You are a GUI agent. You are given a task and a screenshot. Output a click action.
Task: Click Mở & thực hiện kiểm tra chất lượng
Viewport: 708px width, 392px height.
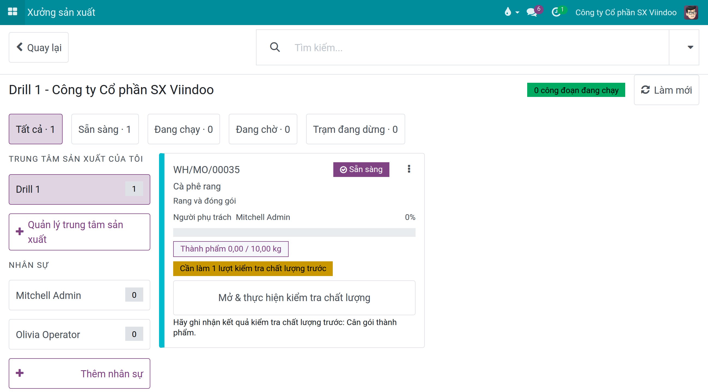(x=294, y=298)
